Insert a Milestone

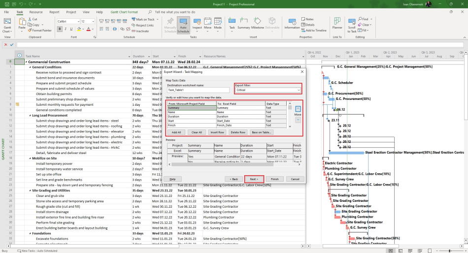257,23
